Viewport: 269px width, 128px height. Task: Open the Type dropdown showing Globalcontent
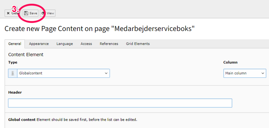64,73
